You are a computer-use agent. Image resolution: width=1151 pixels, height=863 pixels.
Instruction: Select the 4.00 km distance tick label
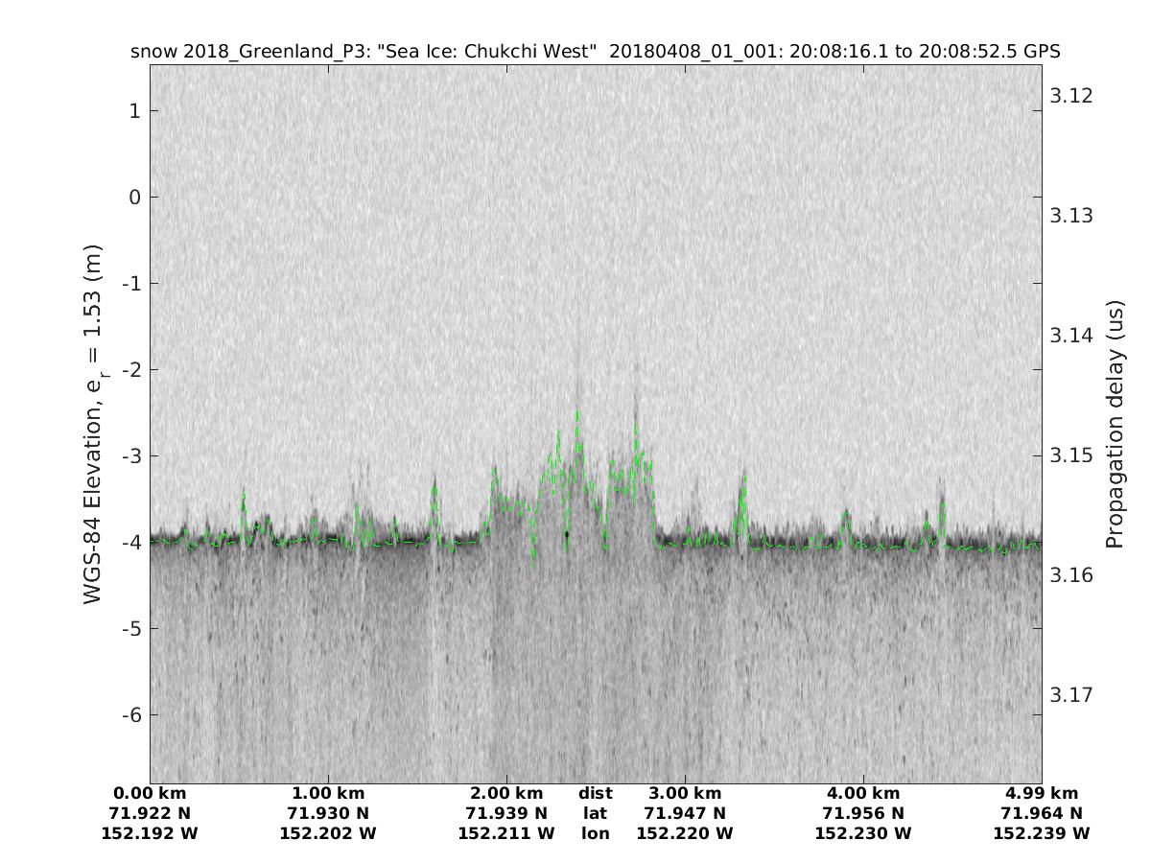point(863,794)
